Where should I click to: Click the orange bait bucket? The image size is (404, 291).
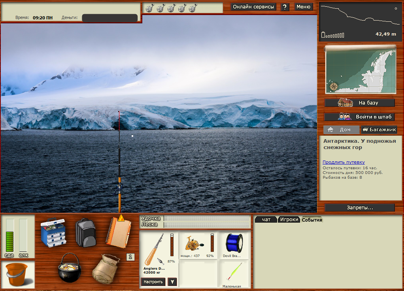[17, 274]
